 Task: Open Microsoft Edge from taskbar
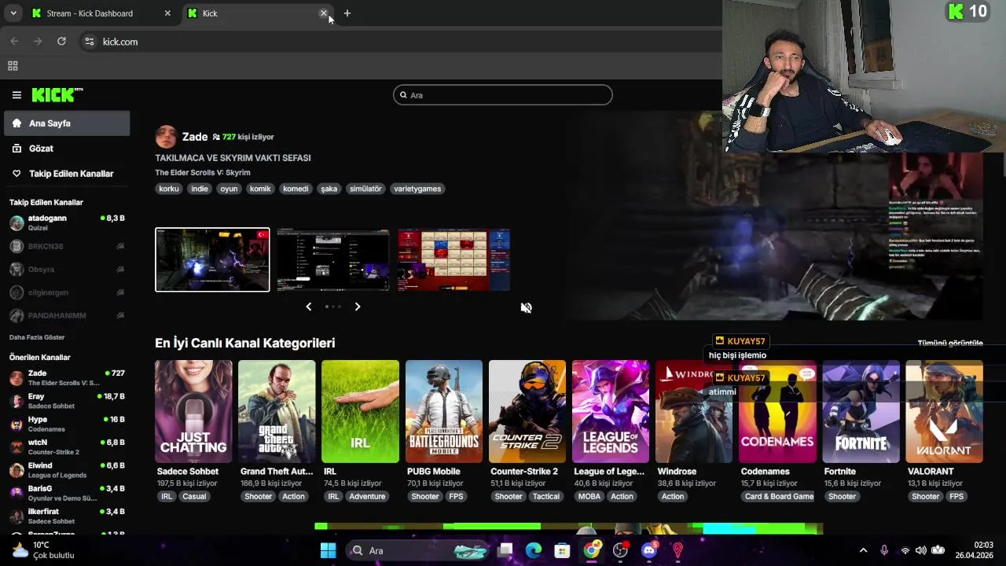[534, 550]
